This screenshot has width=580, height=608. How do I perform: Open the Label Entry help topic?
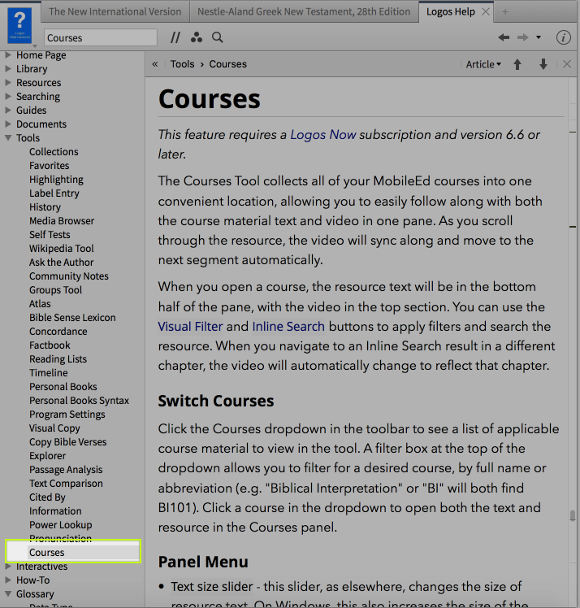coord(54,193)
